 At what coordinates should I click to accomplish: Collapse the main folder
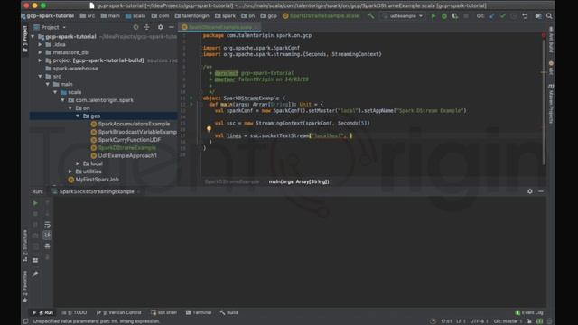(48, 84)
